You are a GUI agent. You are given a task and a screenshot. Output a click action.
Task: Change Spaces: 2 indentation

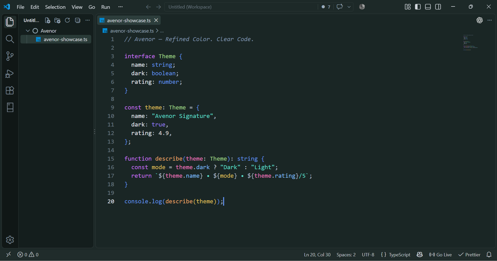(x=346, y=255)
